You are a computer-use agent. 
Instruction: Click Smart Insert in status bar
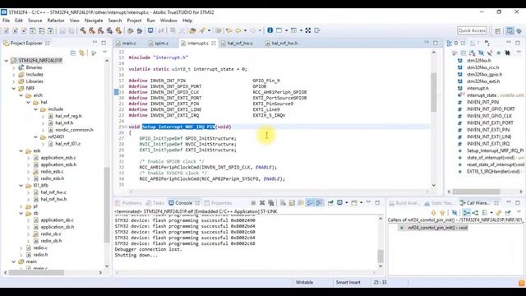348,283
